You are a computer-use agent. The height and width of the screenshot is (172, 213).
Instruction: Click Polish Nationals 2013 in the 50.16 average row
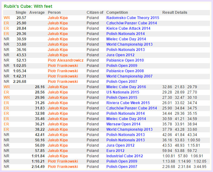[x=125, y=140]
